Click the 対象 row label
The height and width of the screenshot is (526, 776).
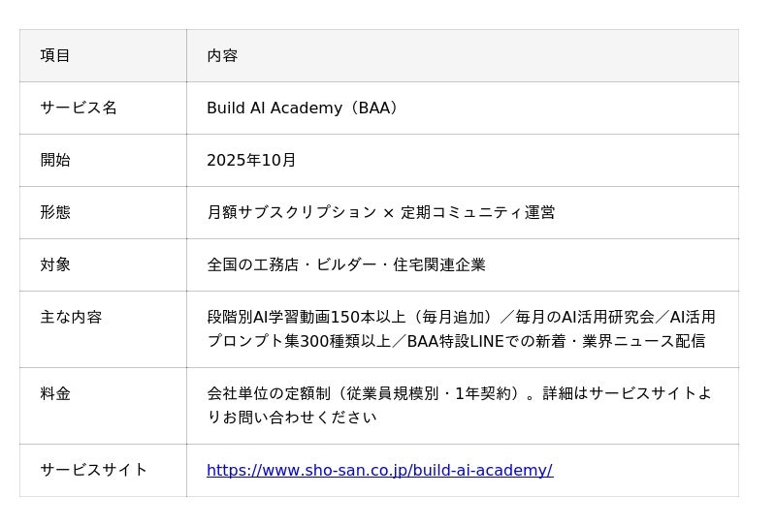point(55,265)
